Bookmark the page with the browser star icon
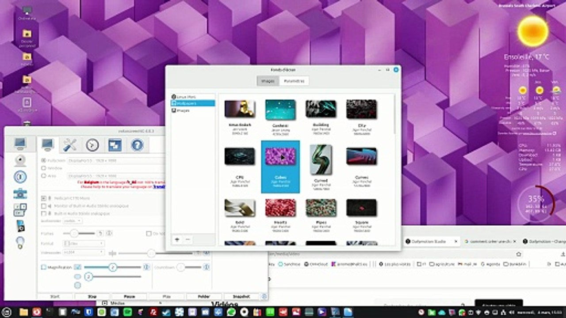Image resolution: width=566 pixels, height=318 pixels. pos(519,254)
